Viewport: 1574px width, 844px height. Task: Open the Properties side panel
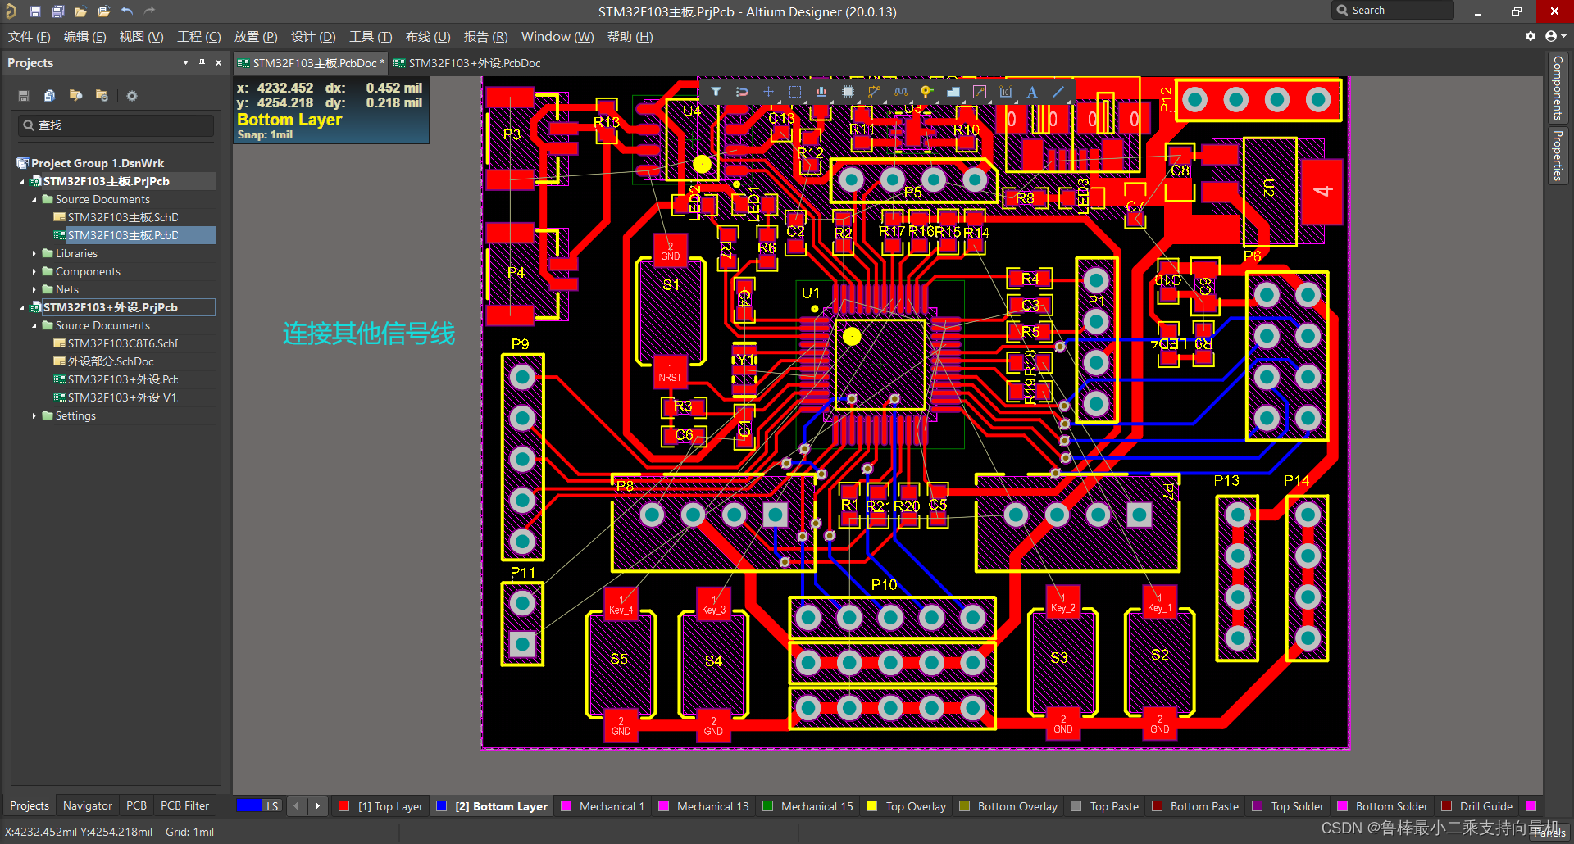pos(1558,156)
